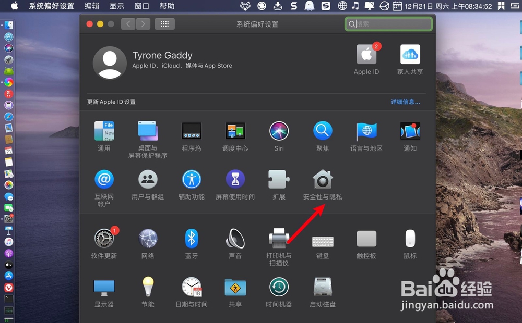522x323 pixels.
Task: Open the 窗口 menu
Action: pos(142,6)
